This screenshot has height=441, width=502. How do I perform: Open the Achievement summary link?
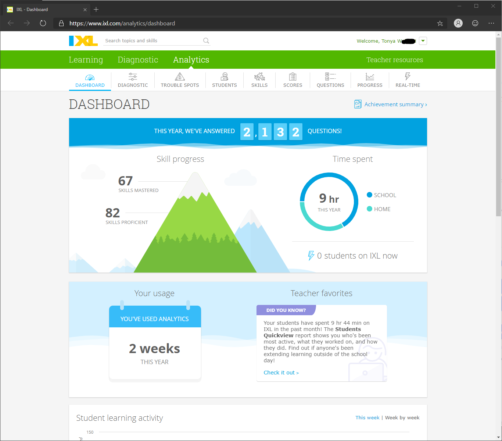coord(396,104)
